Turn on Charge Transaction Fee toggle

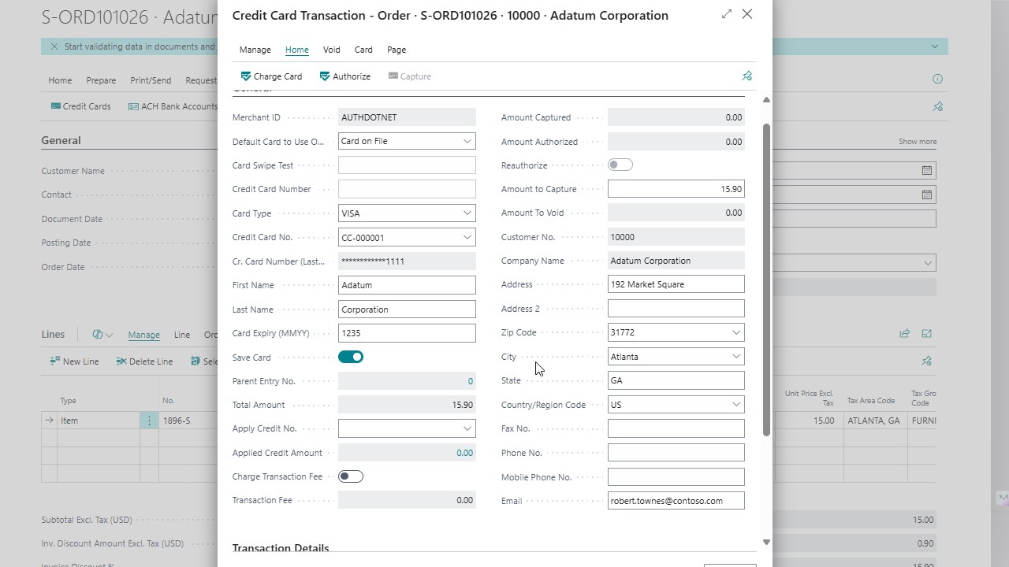pos(351,476)
